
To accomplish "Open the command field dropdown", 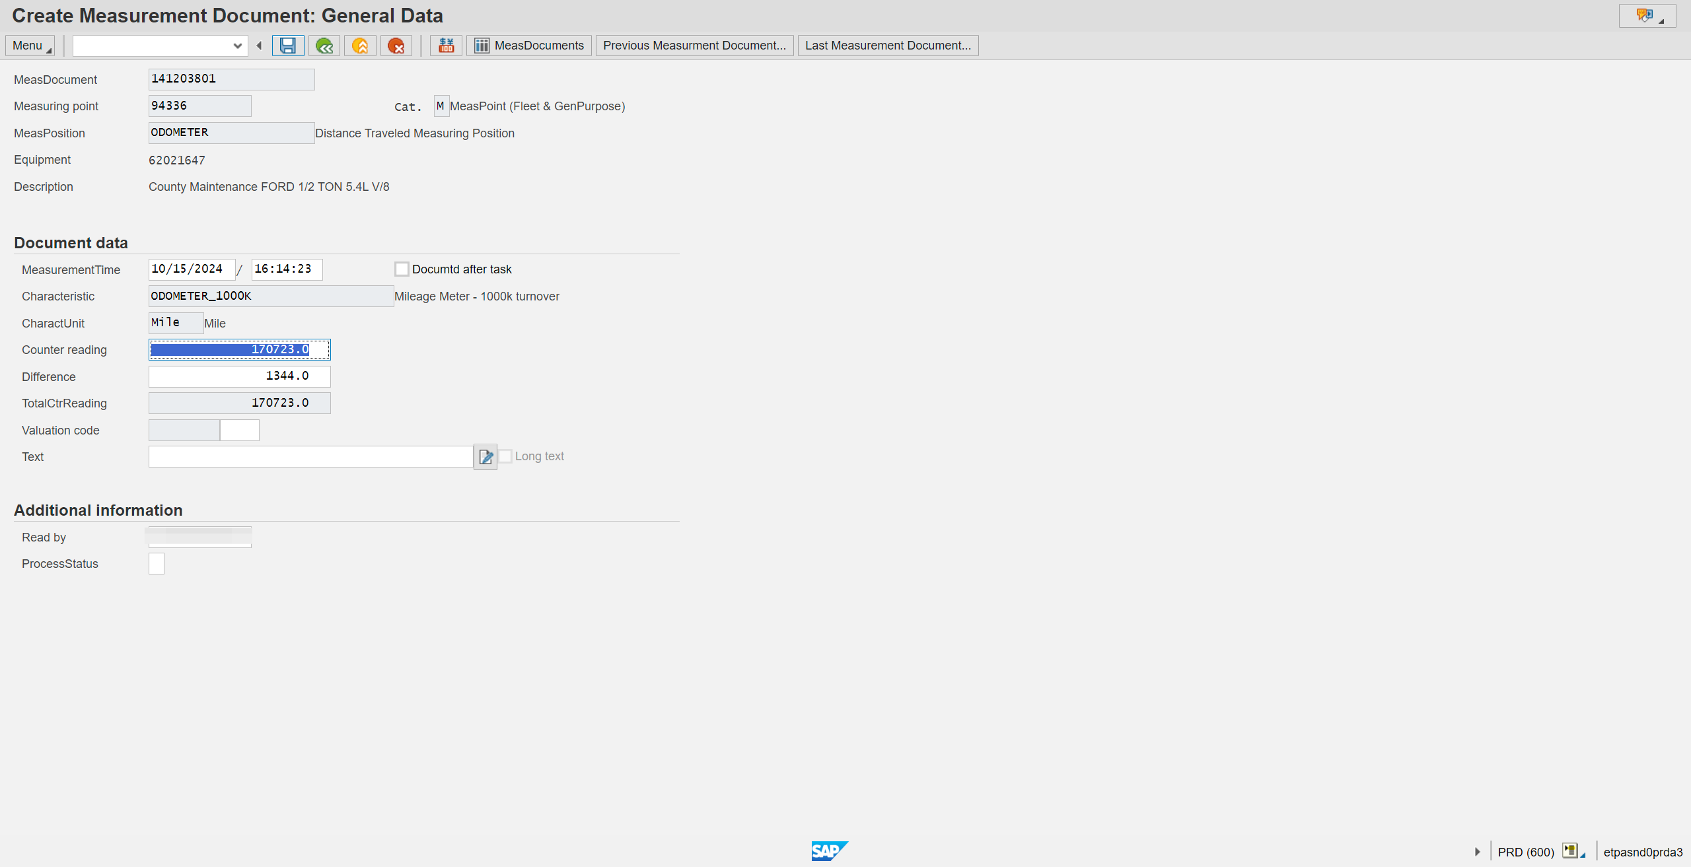I will click(x=237, y=46).
